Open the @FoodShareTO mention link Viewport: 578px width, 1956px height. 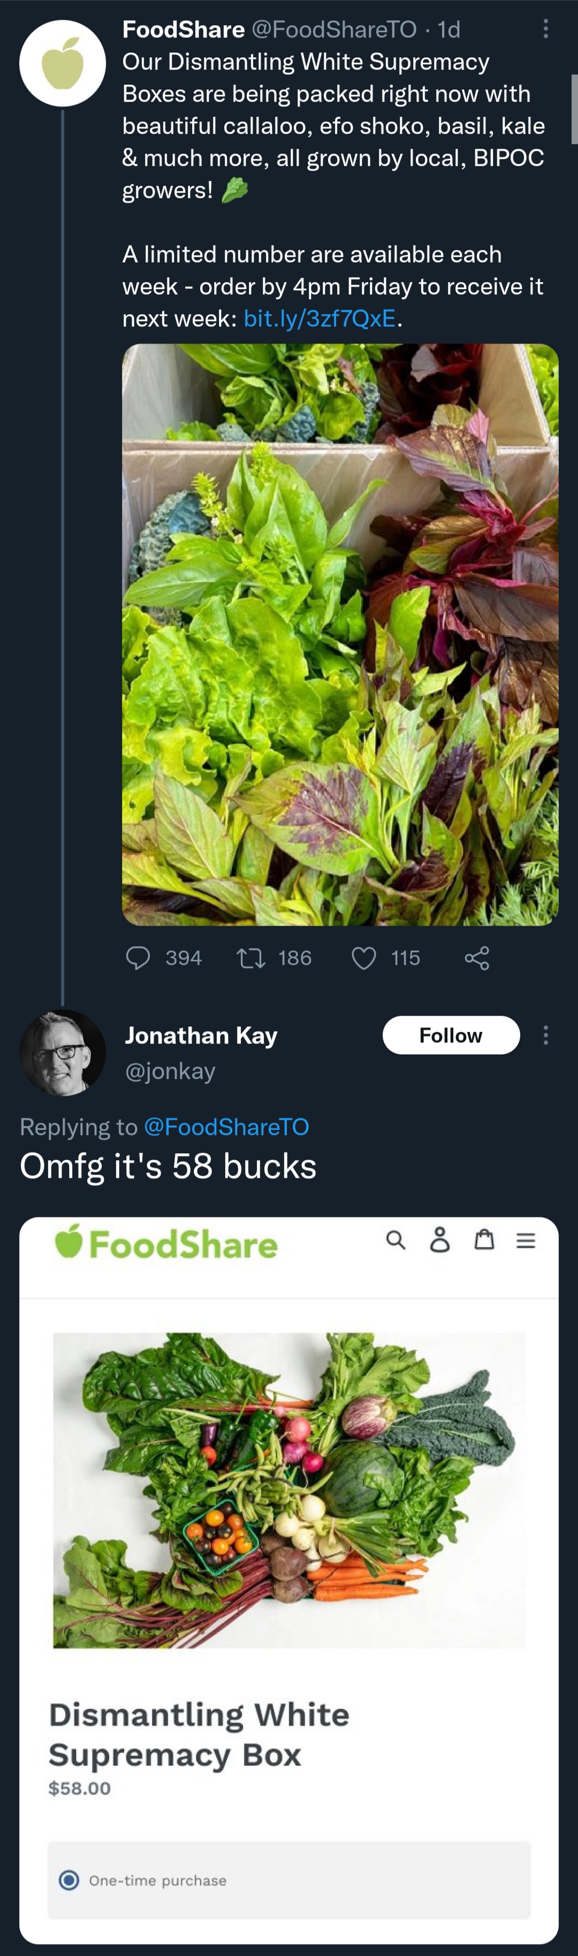(226, 1126)
